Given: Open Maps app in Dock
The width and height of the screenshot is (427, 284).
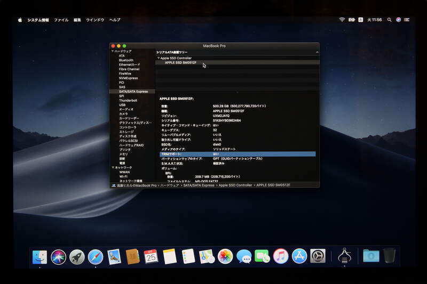Looking at the screenshot, I should point(207,256).
